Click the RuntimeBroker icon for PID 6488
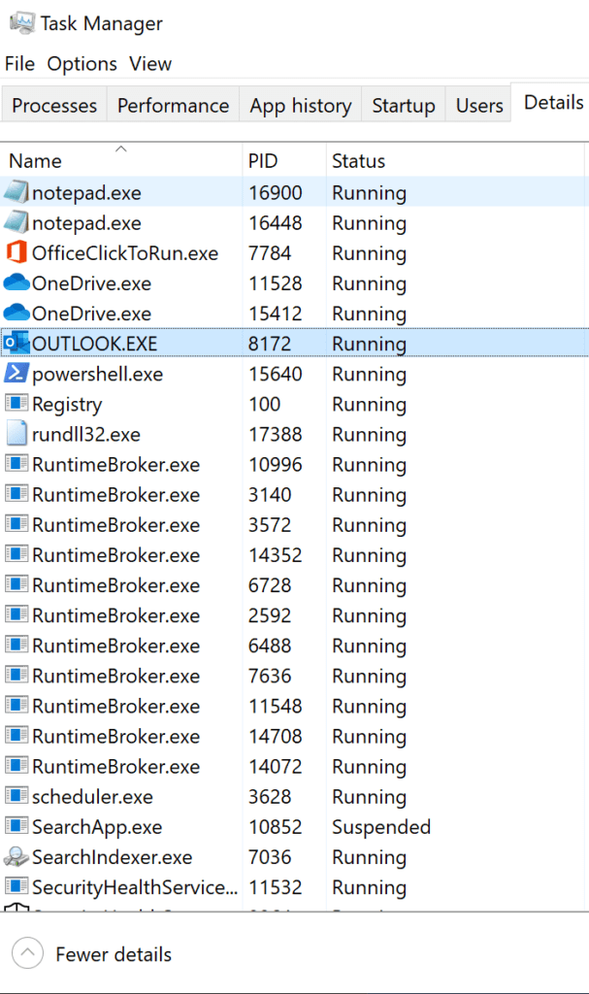 pos(16,645)
